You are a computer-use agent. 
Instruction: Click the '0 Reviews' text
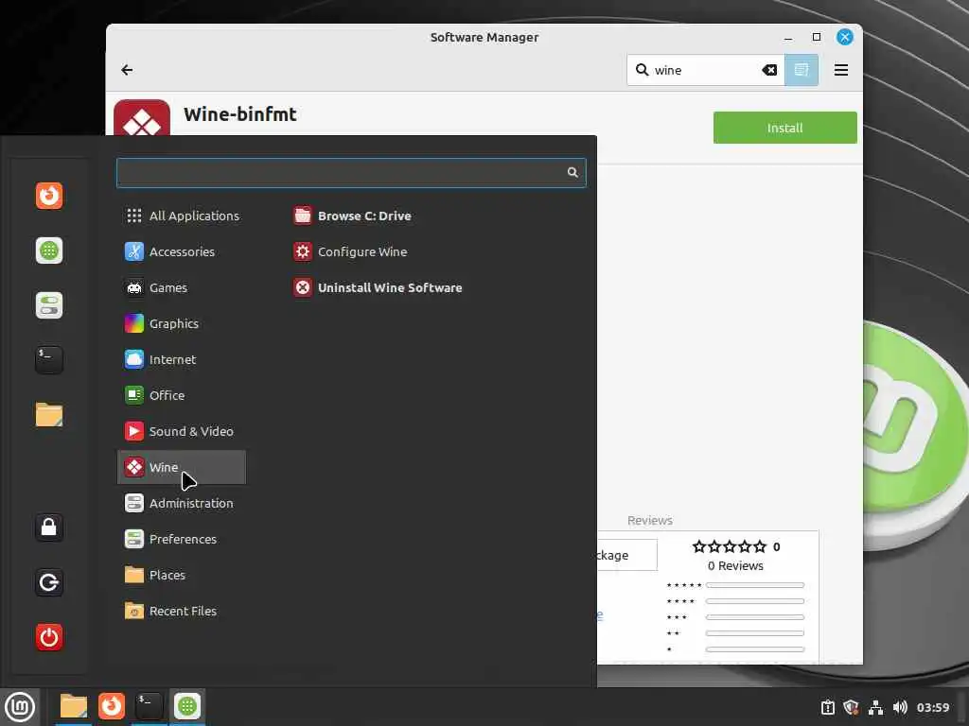pos(735,565)
